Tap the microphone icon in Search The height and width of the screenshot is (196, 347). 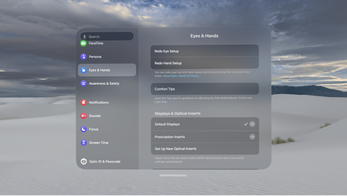click(85, 36)
